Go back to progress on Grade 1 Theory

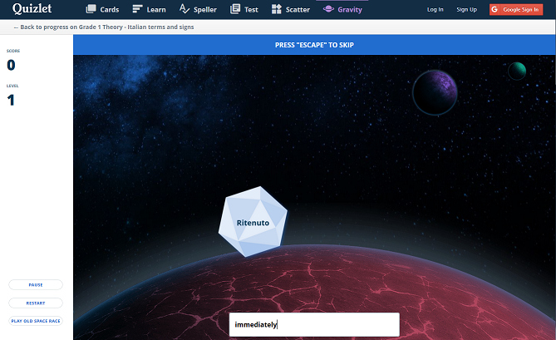[x=104, y=27]
